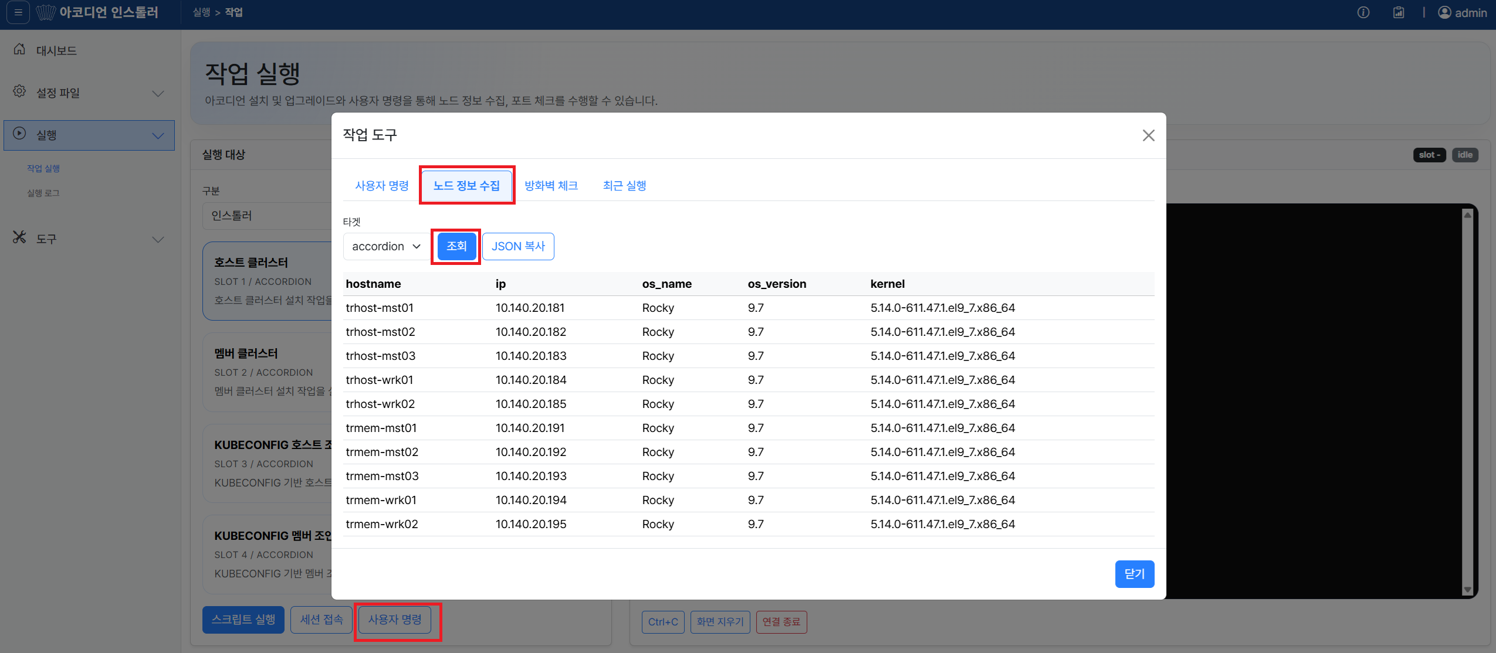Click the 실행 play circle icon

pos(19,134)
